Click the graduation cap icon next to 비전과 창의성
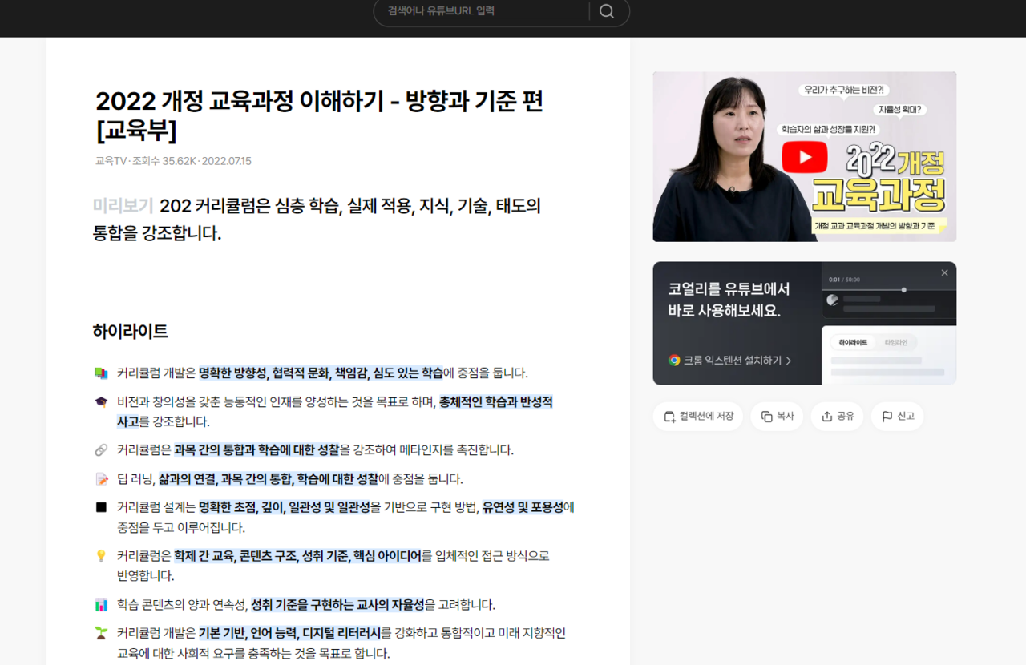 tap(100, 401)
